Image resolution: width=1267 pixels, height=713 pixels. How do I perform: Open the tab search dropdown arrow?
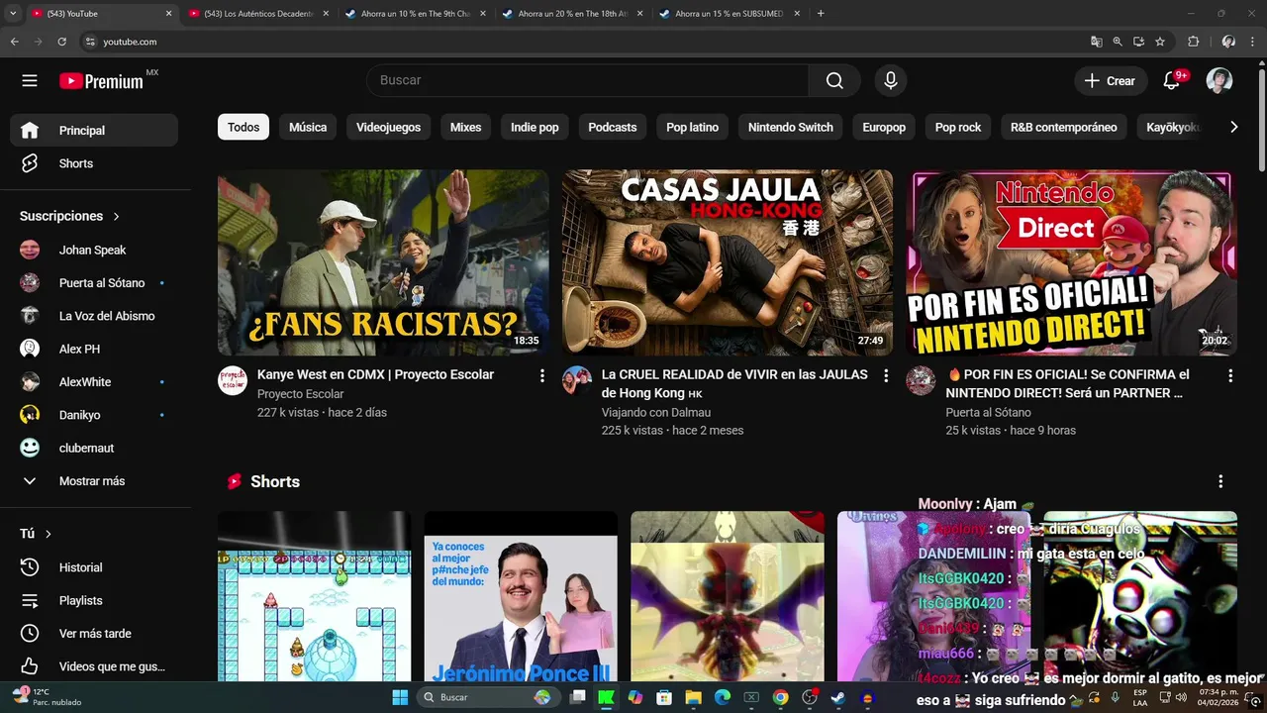13,14
